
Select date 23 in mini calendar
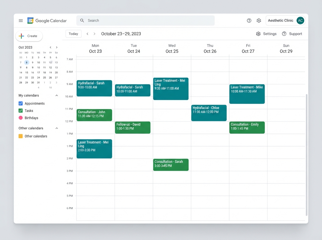pyautogui.click(x=32, y=78)
